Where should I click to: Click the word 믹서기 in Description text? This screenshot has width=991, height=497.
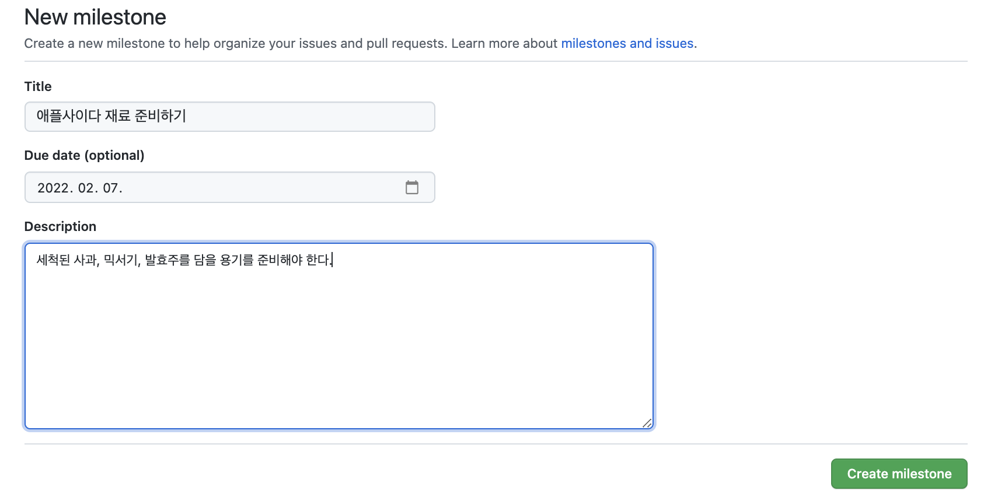point(121,260)
